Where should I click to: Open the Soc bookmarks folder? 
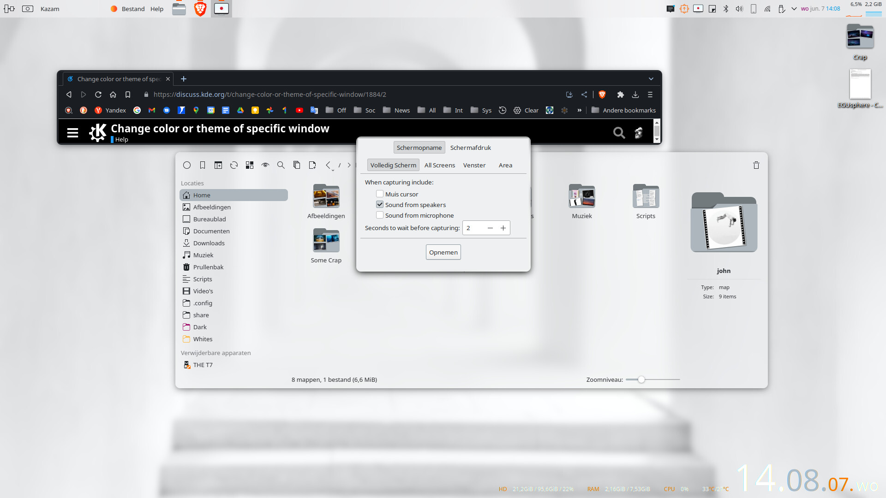point(365,110)
